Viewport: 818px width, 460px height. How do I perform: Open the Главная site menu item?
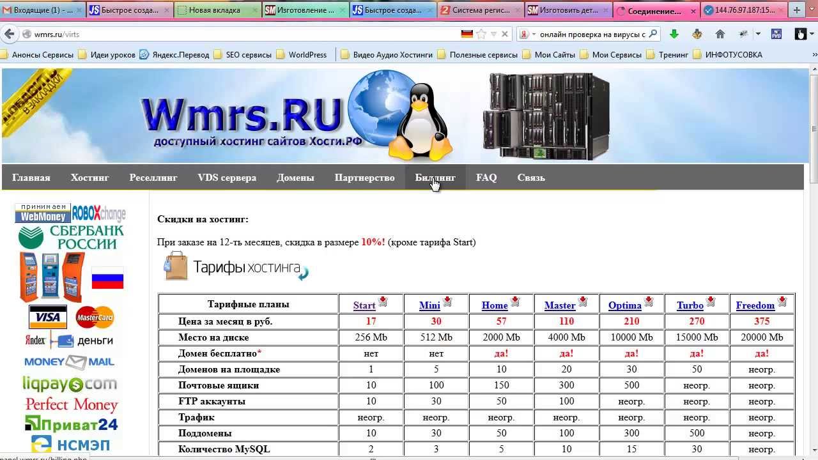click(x=31, y=178)
